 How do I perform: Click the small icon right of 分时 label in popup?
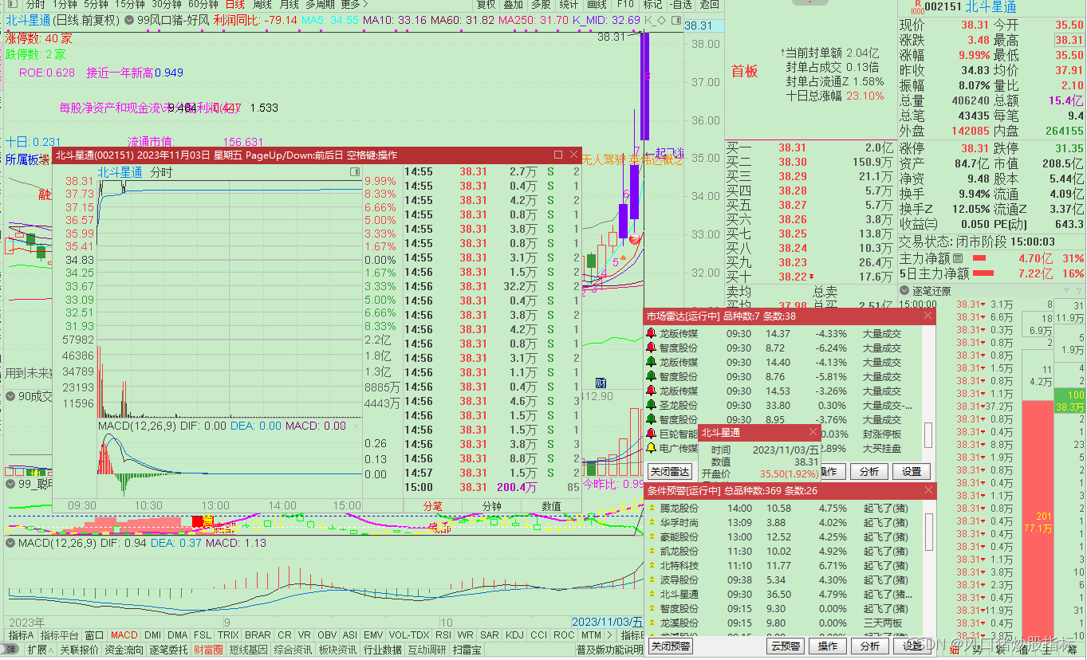[x=355, y=172]
